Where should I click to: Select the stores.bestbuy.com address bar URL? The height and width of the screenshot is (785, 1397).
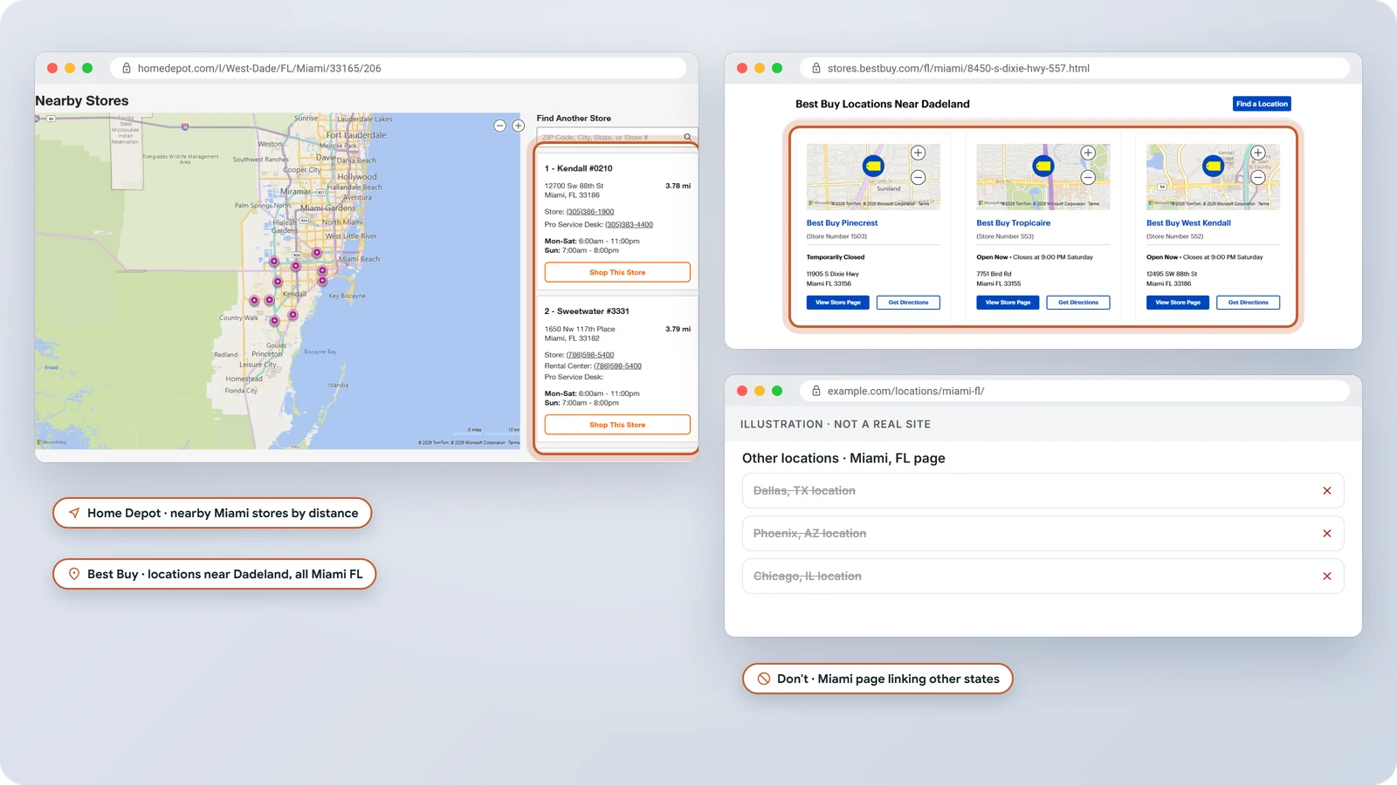[x=959, y=68]
